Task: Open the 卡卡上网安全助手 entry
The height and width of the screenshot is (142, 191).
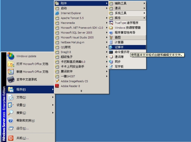Action: [x=81, y=67]
